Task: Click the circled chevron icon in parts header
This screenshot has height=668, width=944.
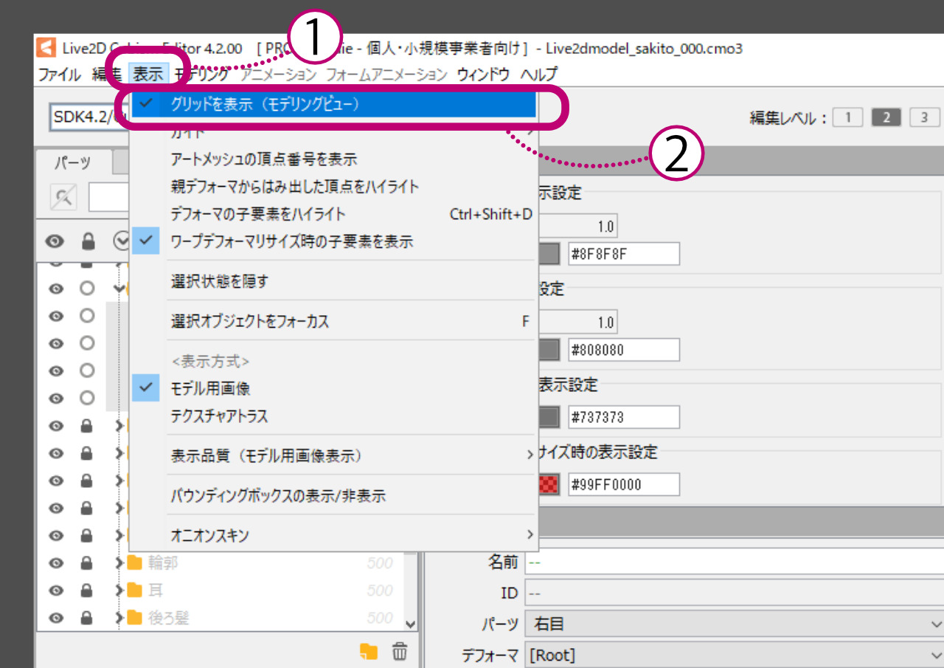Action: pos(121,241)
